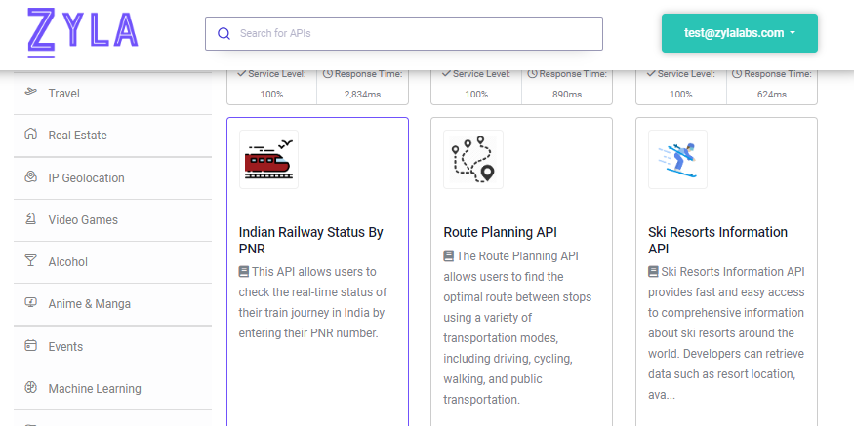Click the Real Estate house icon
The image size is (854, 426).
click(x=31, y=135)
